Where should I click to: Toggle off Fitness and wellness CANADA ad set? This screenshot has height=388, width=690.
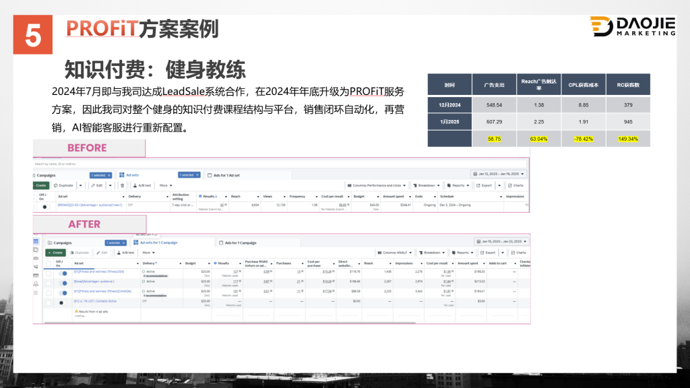pos(63,292)
